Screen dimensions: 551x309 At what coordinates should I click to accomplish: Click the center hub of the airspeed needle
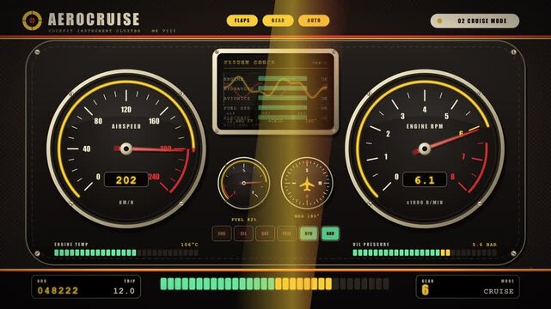pos(126,148)
